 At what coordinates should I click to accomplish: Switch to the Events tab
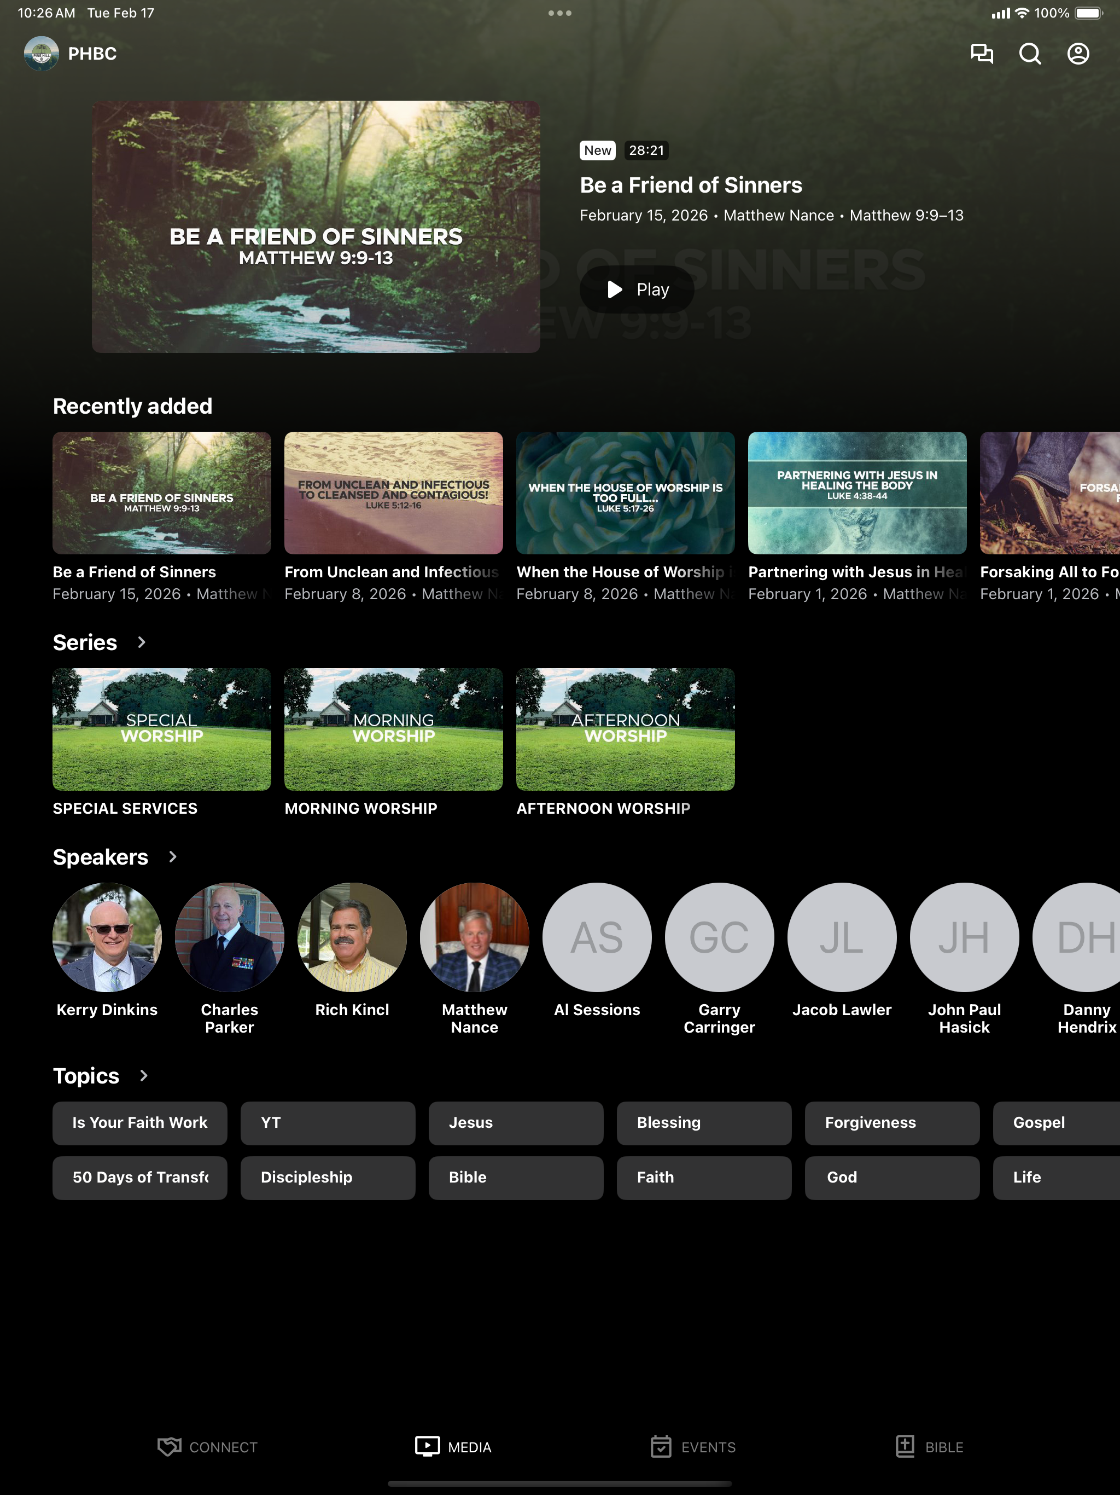(693, 1447)
